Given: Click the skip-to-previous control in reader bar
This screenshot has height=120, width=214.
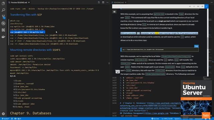Looking at the screenshot, I should (x=190, y=6).
